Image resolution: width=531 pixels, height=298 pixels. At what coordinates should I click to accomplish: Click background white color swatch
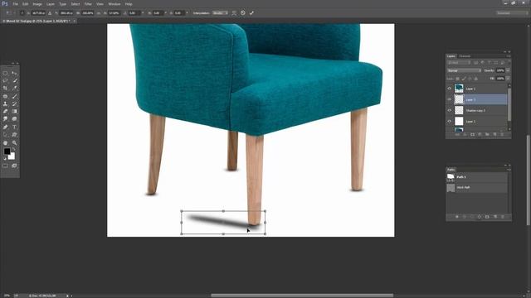(12, 156)
